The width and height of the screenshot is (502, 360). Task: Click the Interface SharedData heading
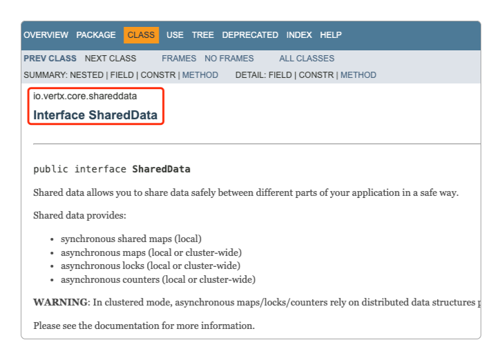(x=95, y=115)
